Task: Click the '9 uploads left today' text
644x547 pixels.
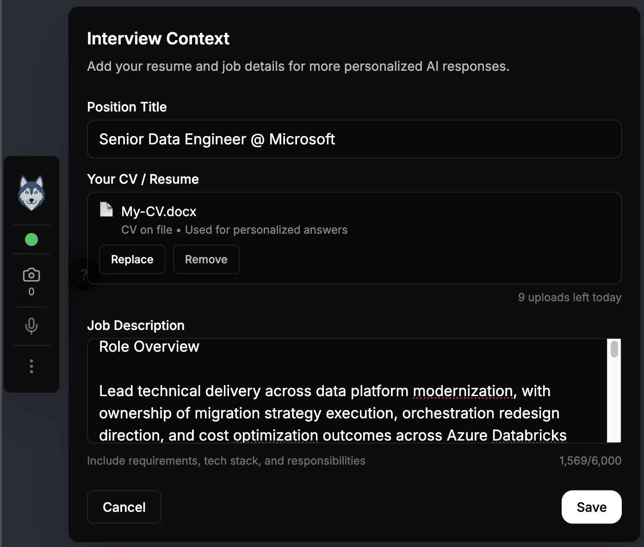Action: pos(570,298)
